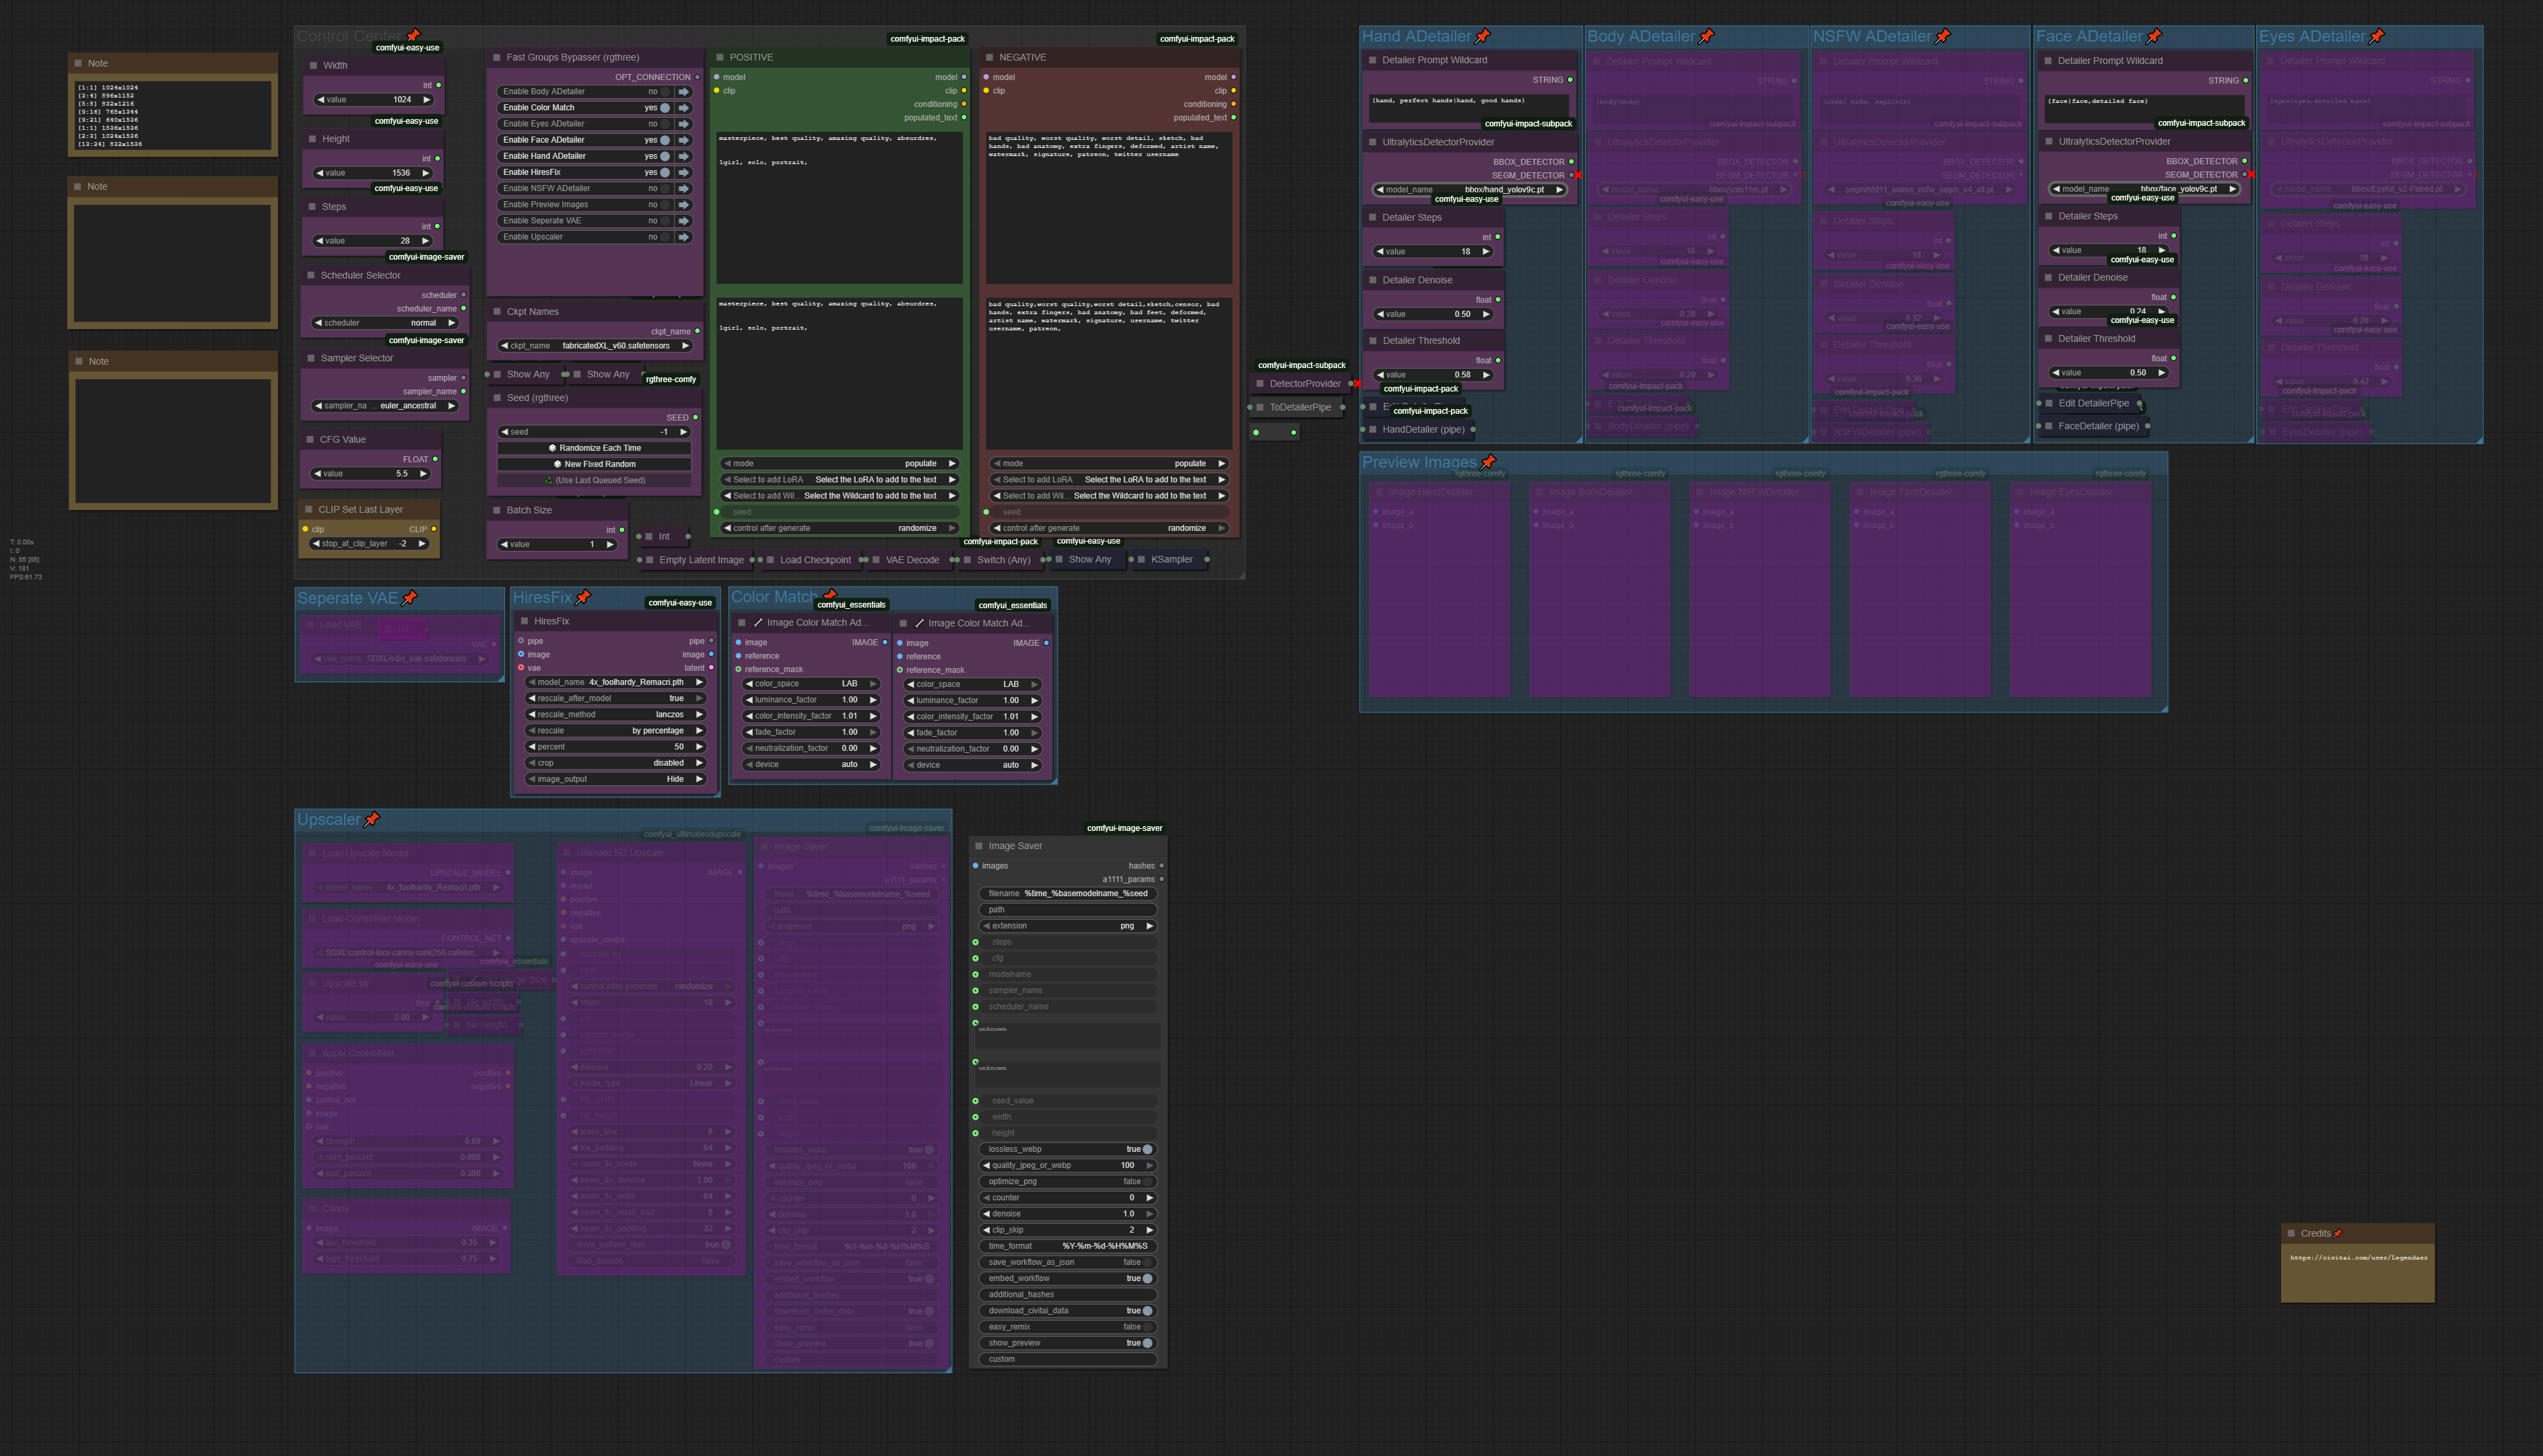Viewport: 2543px width, 1456px height.
Task: Toggle Enable Color Match switch
Action: (x=665, y=108)
